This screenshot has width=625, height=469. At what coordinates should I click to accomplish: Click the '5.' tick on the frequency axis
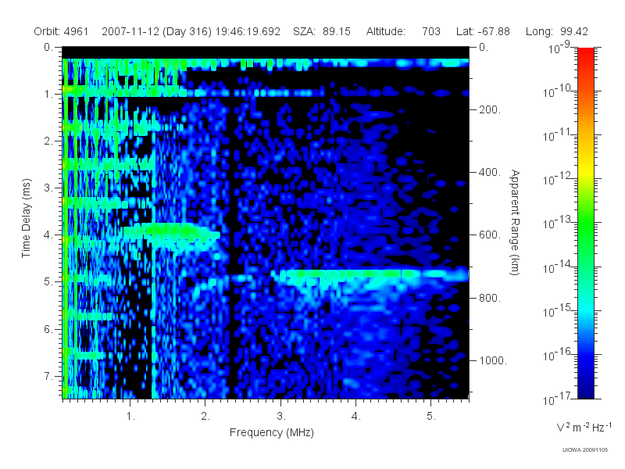pos(431,417)
